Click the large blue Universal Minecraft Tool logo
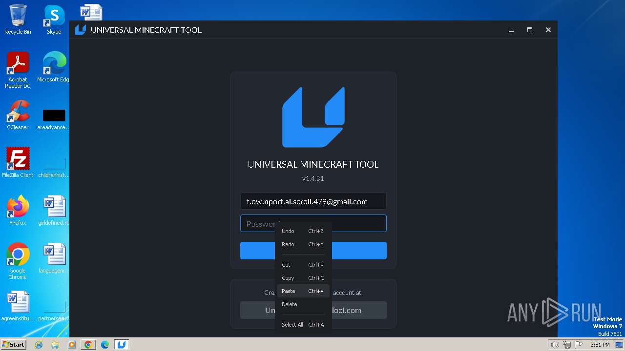Viewport: 625px width, 351px height. pyautogui.click(x=313, y=117)
